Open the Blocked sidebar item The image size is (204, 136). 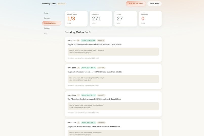[x=47, y=28]
